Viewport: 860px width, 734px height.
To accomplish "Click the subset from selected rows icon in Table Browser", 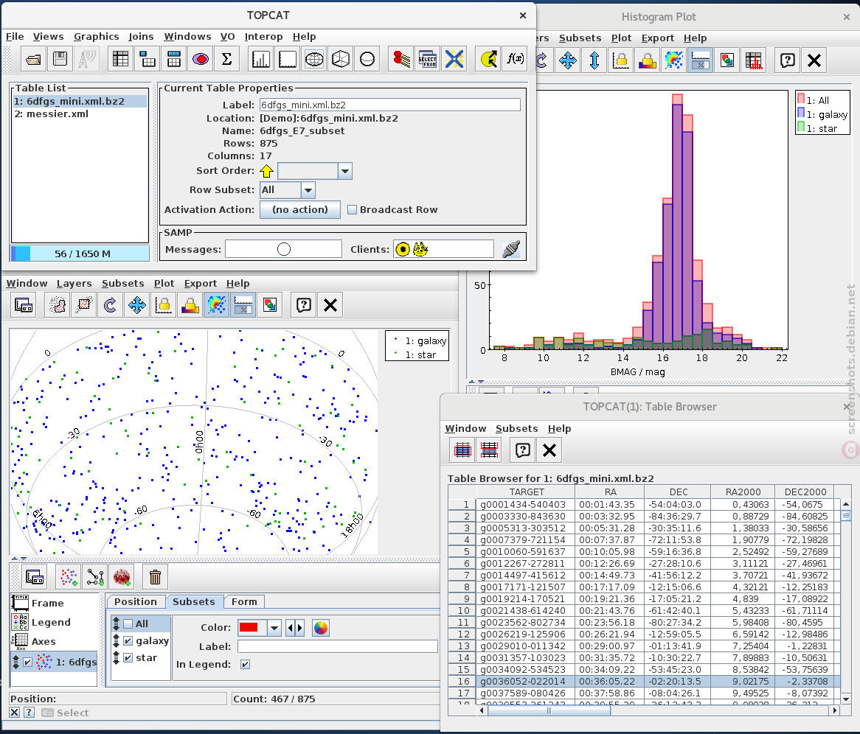I will click(462, 450).
